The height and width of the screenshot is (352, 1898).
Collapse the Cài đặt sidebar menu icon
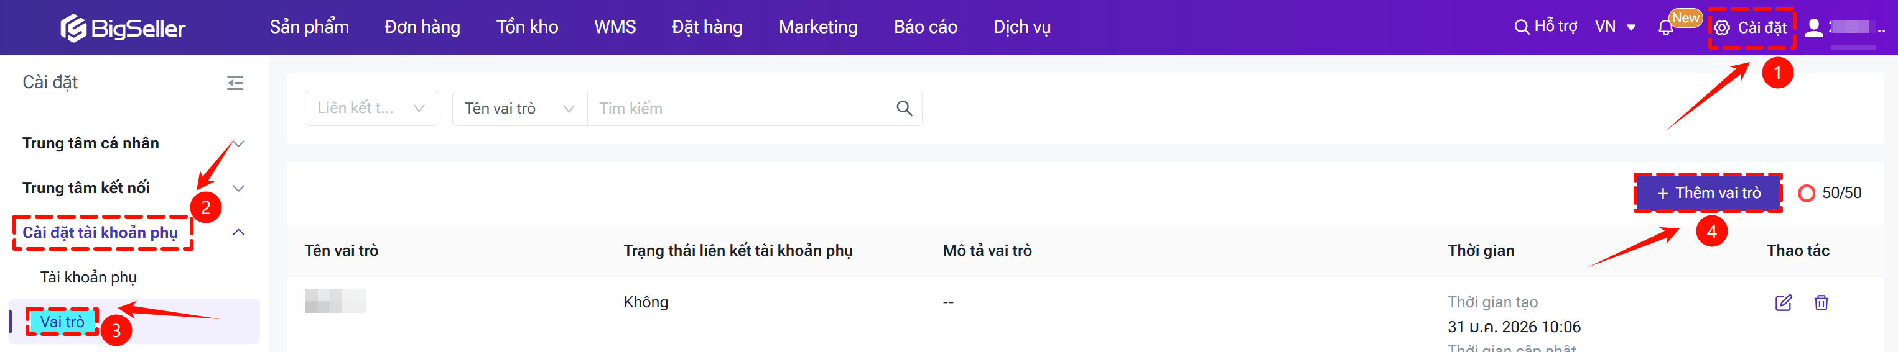[x=235, y=83]
